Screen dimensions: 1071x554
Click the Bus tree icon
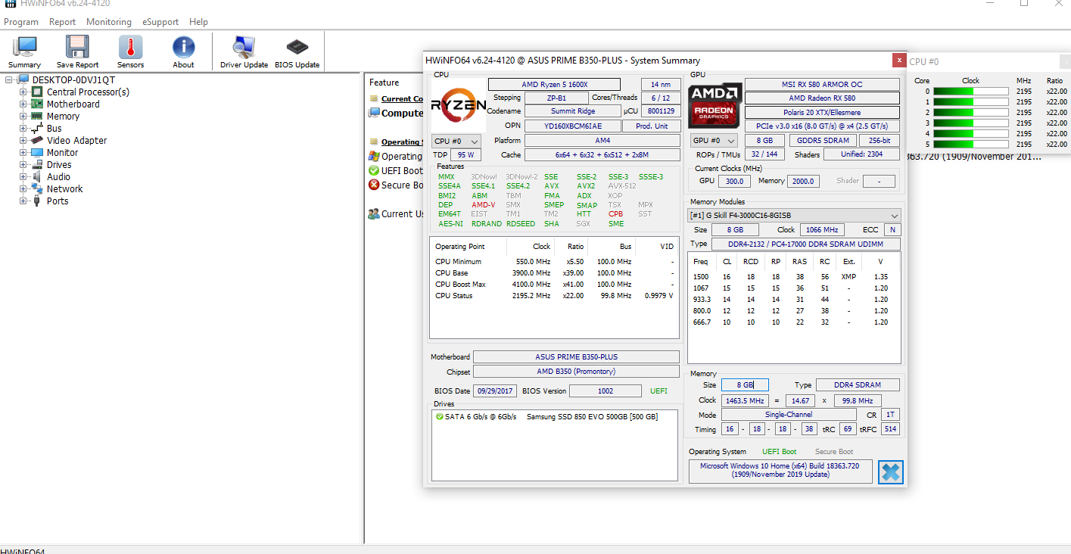coord(37,129)
